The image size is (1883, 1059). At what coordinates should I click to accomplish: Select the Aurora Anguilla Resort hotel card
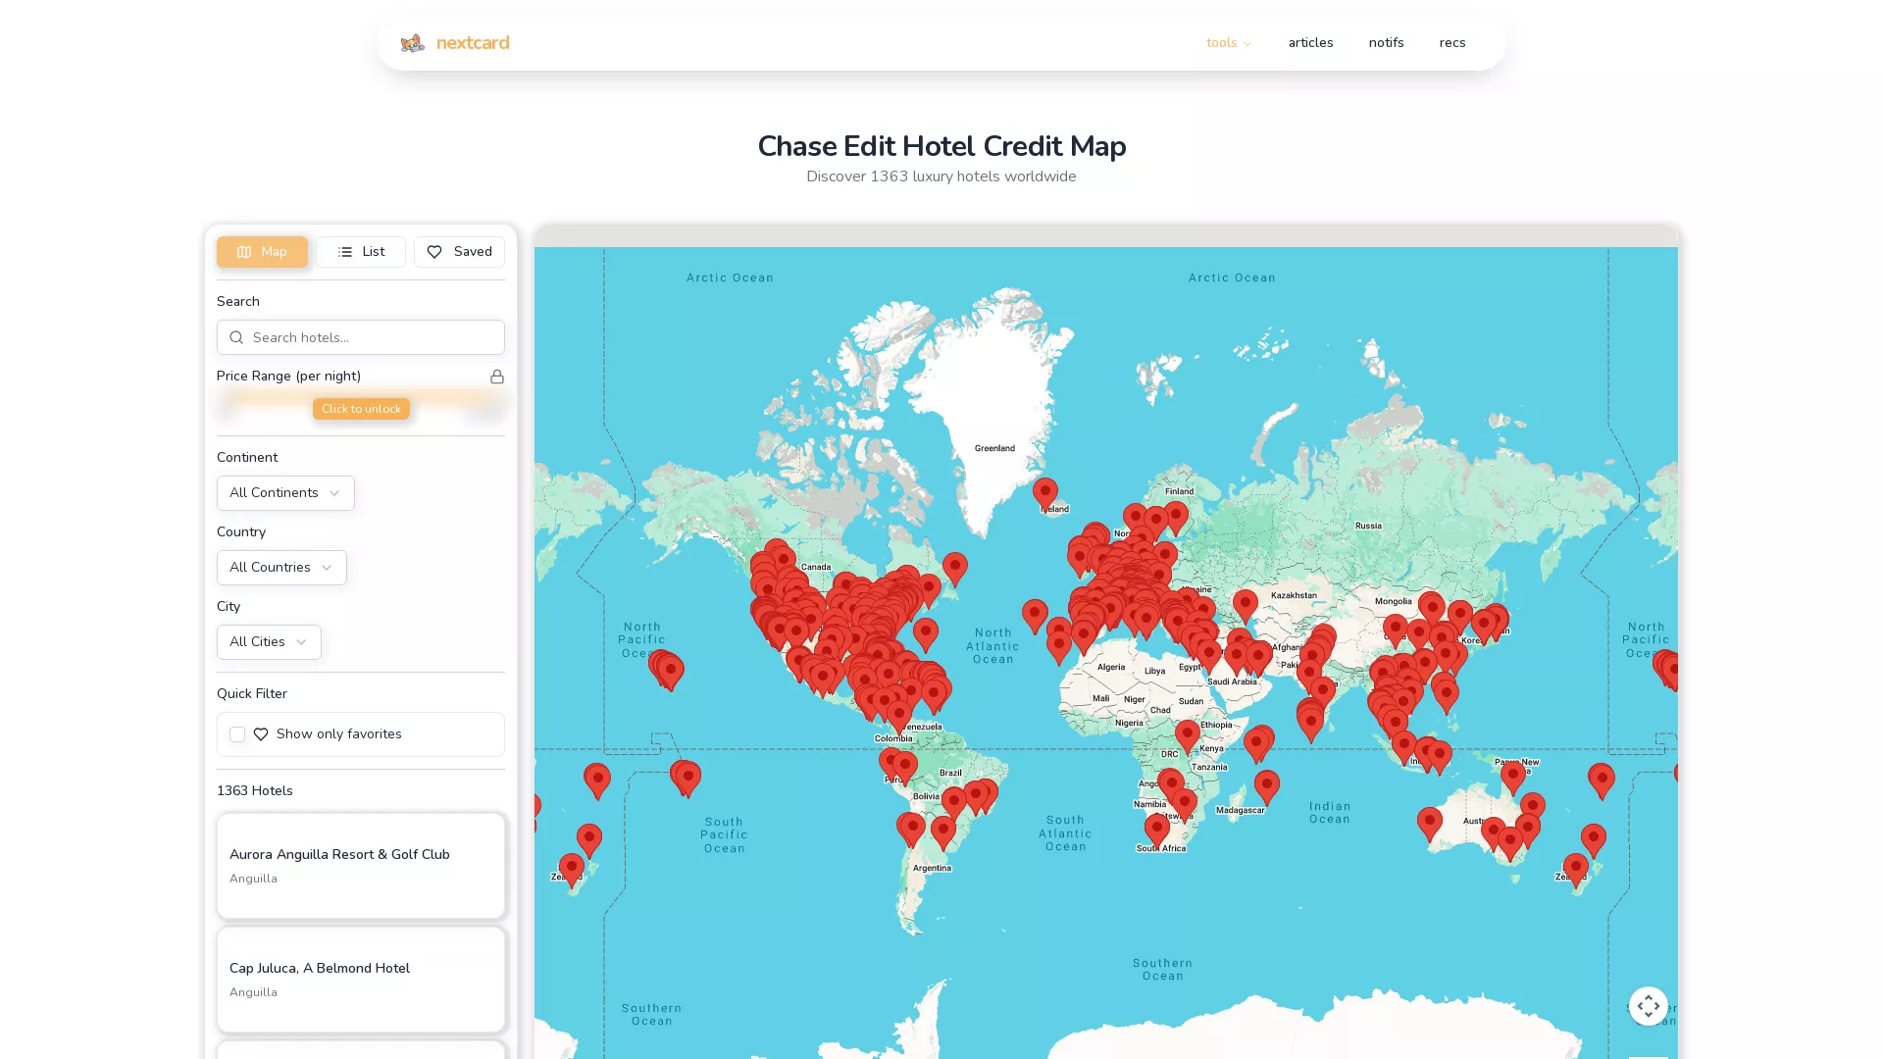[x=361, y=865]
